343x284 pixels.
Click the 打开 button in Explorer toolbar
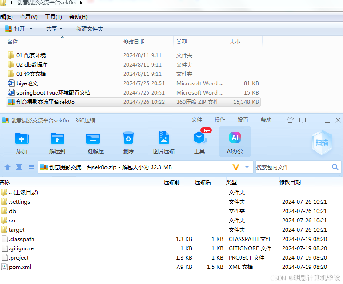(x=15, y=28)
